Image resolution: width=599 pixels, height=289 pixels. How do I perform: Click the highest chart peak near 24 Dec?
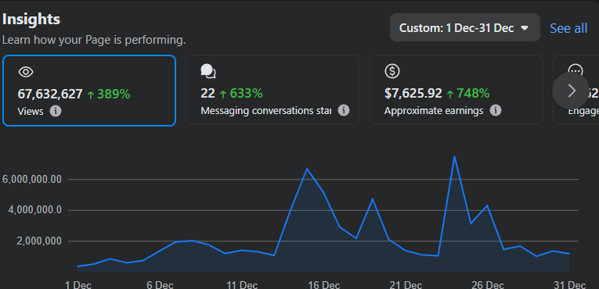[x=454, y=157]
